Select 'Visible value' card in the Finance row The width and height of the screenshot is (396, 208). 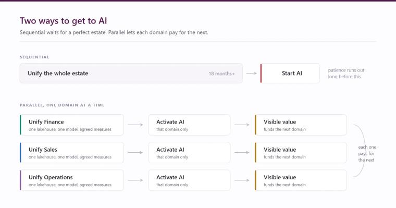coord(301,125)
